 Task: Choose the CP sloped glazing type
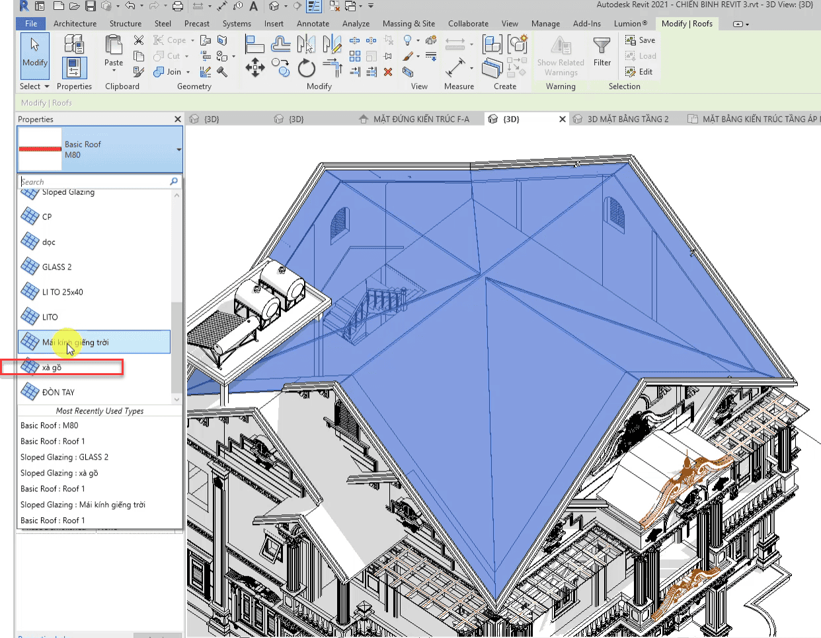pos(94,217)
